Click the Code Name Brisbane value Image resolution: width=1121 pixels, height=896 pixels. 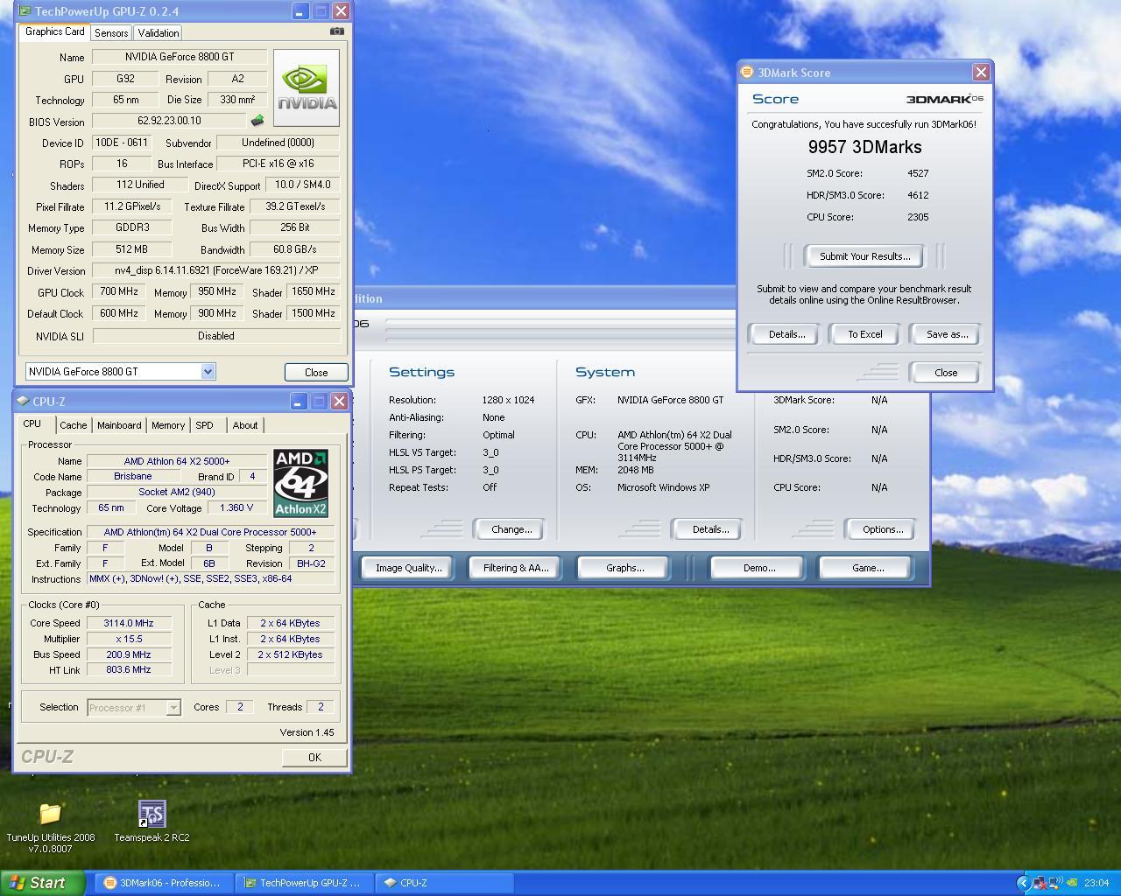(133, 476)
